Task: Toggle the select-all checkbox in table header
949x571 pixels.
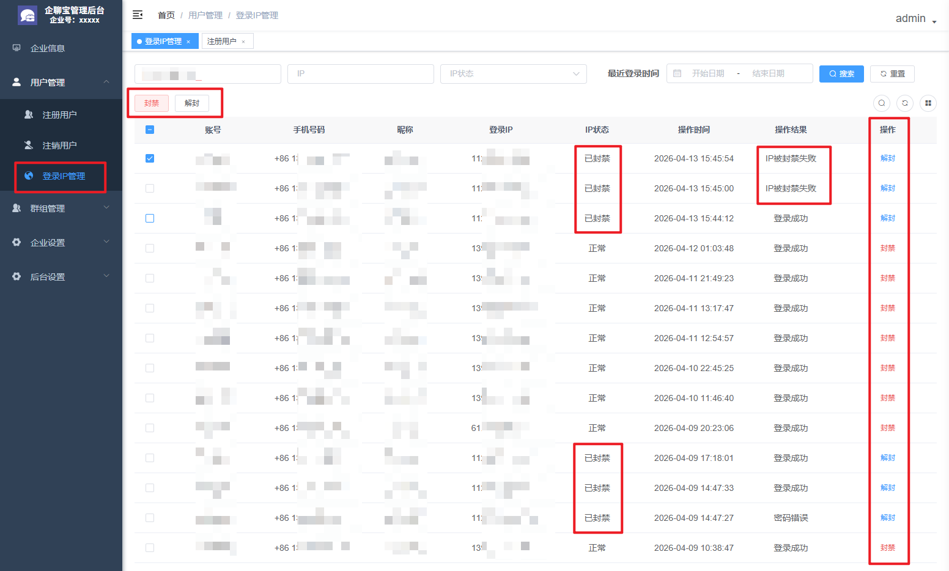Action: point(150,130)
